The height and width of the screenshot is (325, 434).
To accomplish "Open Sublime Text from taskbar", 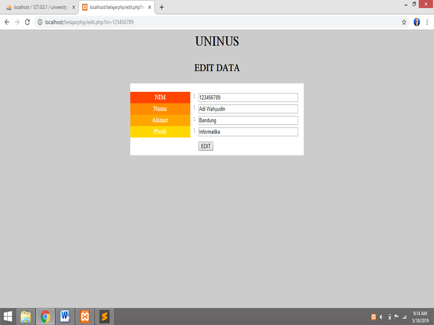I will coord(104,316).
